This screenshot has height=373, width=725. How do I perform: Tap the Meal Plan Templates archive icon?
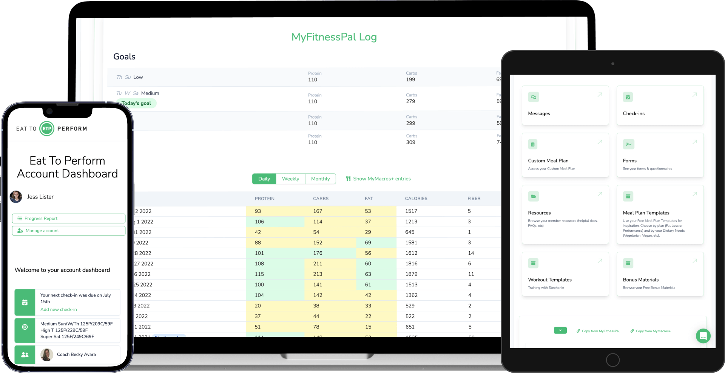tap(628, 196)
